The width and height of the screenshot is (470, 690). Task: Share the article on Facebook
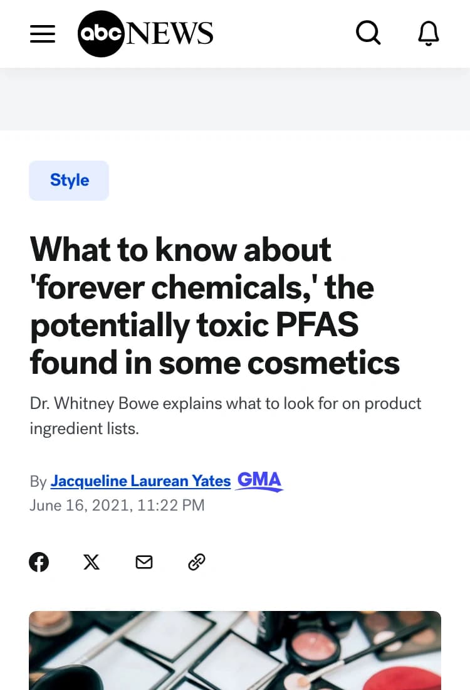pos(39,561)
